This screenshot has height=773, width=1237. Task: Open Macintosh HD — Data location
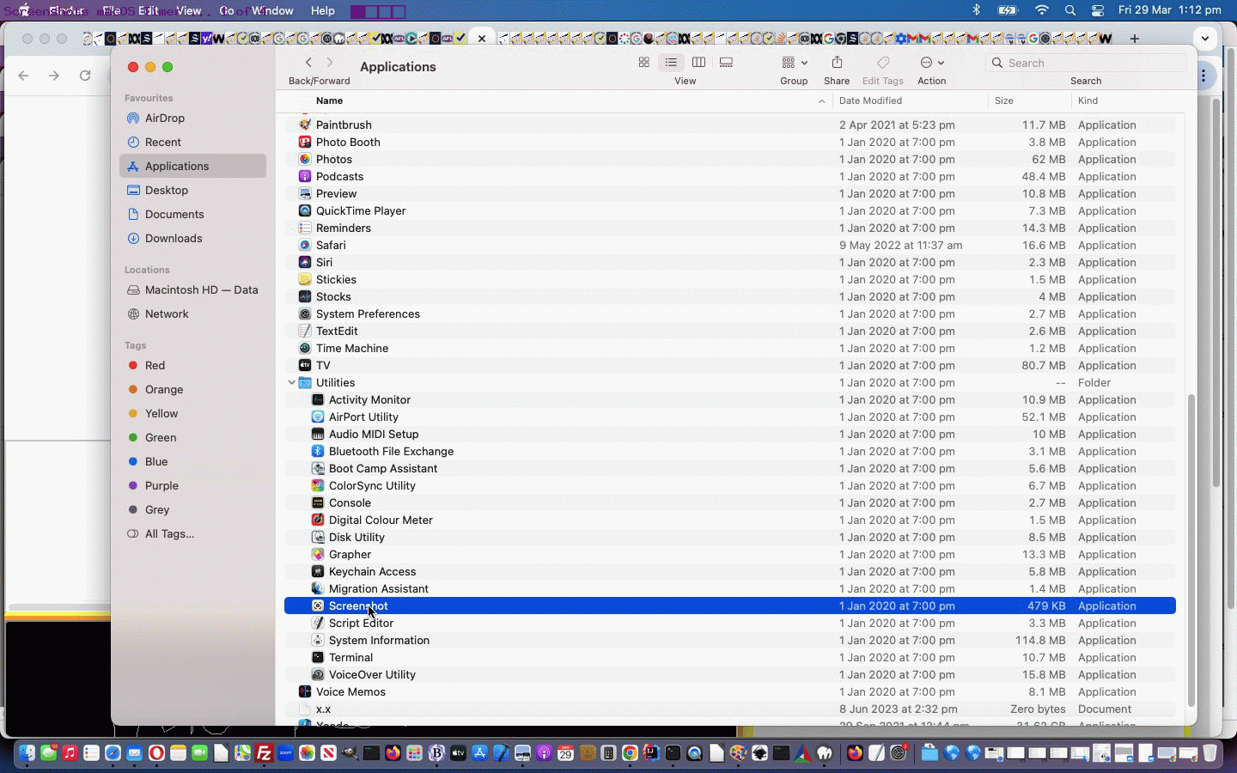(192, 289)
